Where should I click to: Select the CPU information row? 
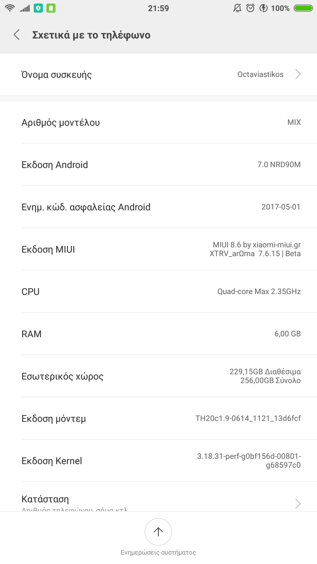[158, 292]
